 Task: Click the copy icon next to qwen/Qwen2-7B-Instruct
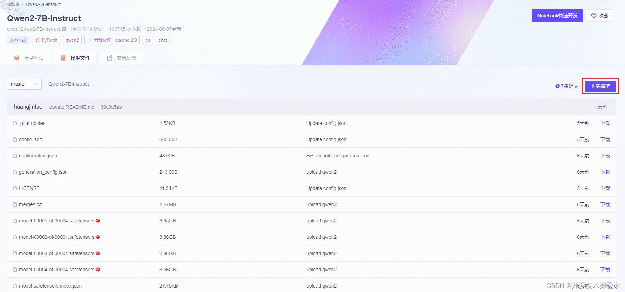(x=64, y=29)
